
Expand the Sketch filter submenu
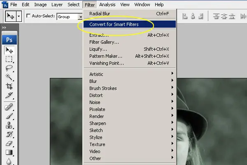tap(130, 130)
